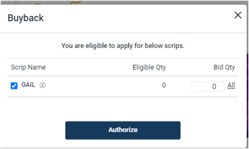Show buyback details via circled i icon

(x=42, y=85)
